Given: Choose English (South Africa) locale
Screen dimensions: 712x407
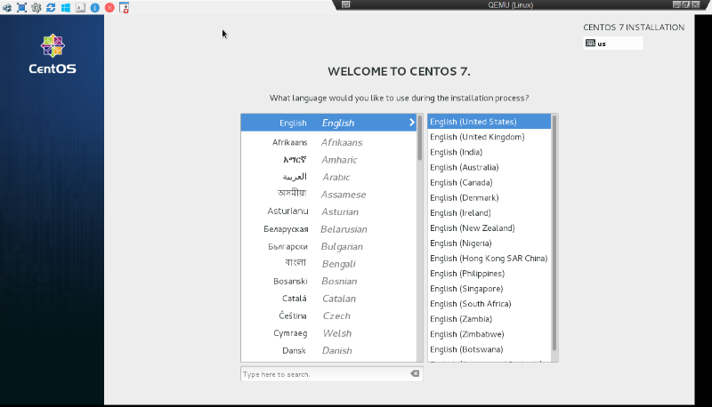Looking at the screenshot, I should (x=489, y=304).
